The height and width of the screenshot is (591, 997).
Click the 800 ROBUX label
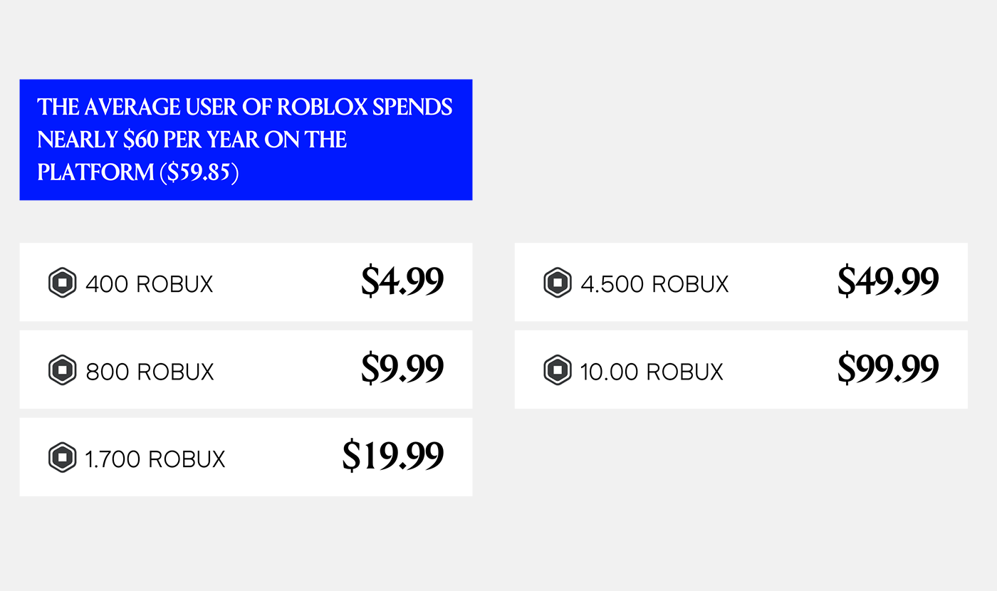(x=150, y=372)
